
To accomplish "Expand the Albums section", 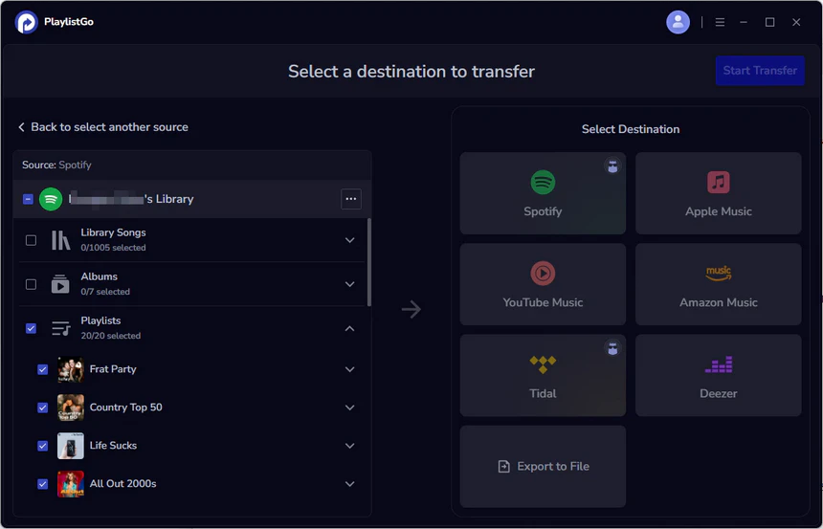I will pyautogui.click(x=349, y=284).
